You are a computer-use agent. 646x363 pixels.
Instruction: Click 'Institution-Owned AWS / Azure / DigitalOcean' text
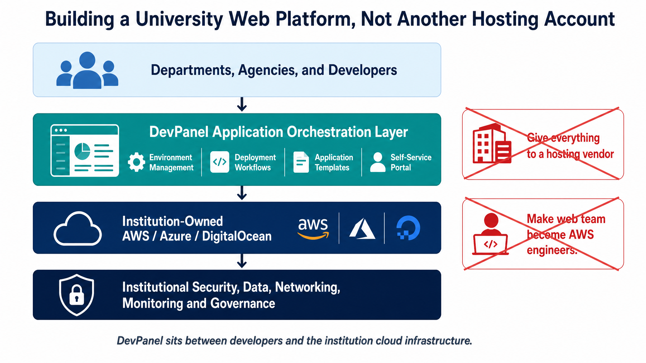(x=197, y=229)
